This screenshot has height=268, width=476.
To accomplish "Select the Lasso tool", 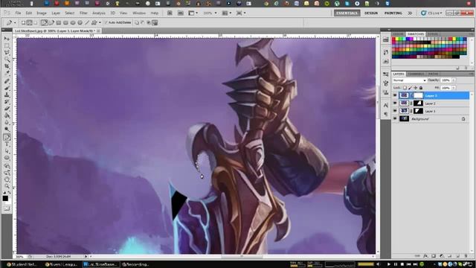I will [7, 53].
